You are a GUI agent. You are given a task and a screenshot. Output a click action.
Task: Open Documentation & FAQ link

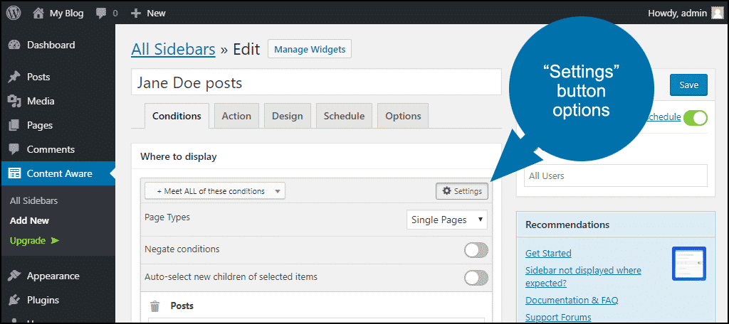(572, 301)
